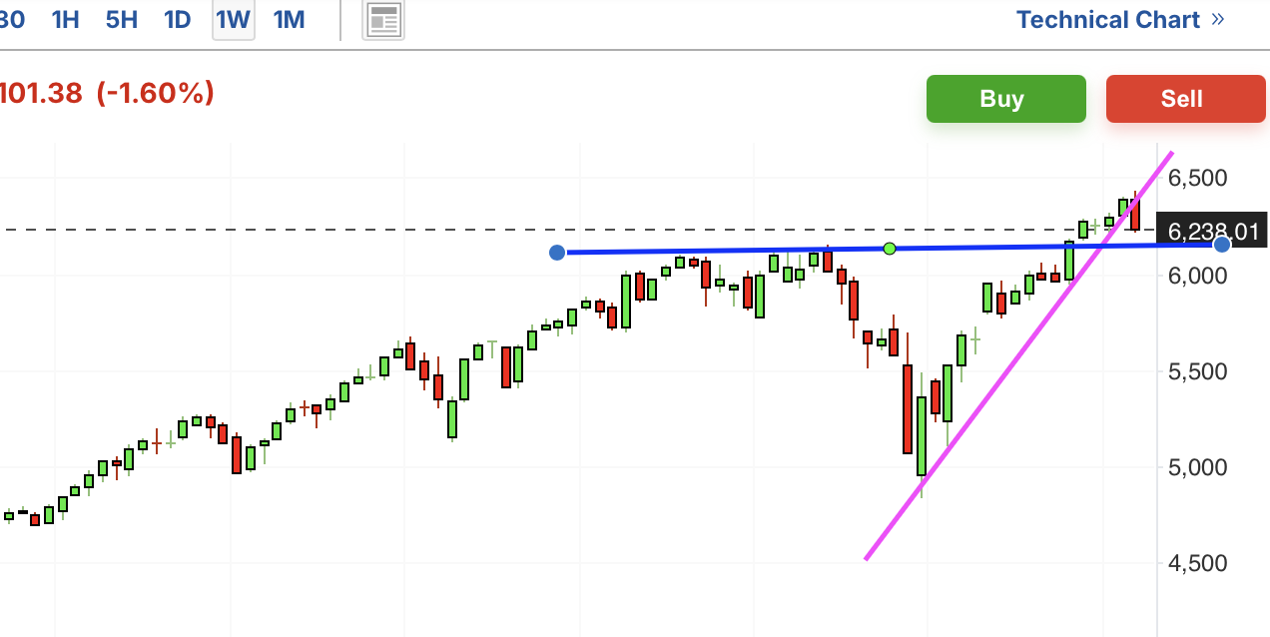Switch to the 1M timeframe
The width and height of the screenshot is (1270, 637).
tap(289, 19)
